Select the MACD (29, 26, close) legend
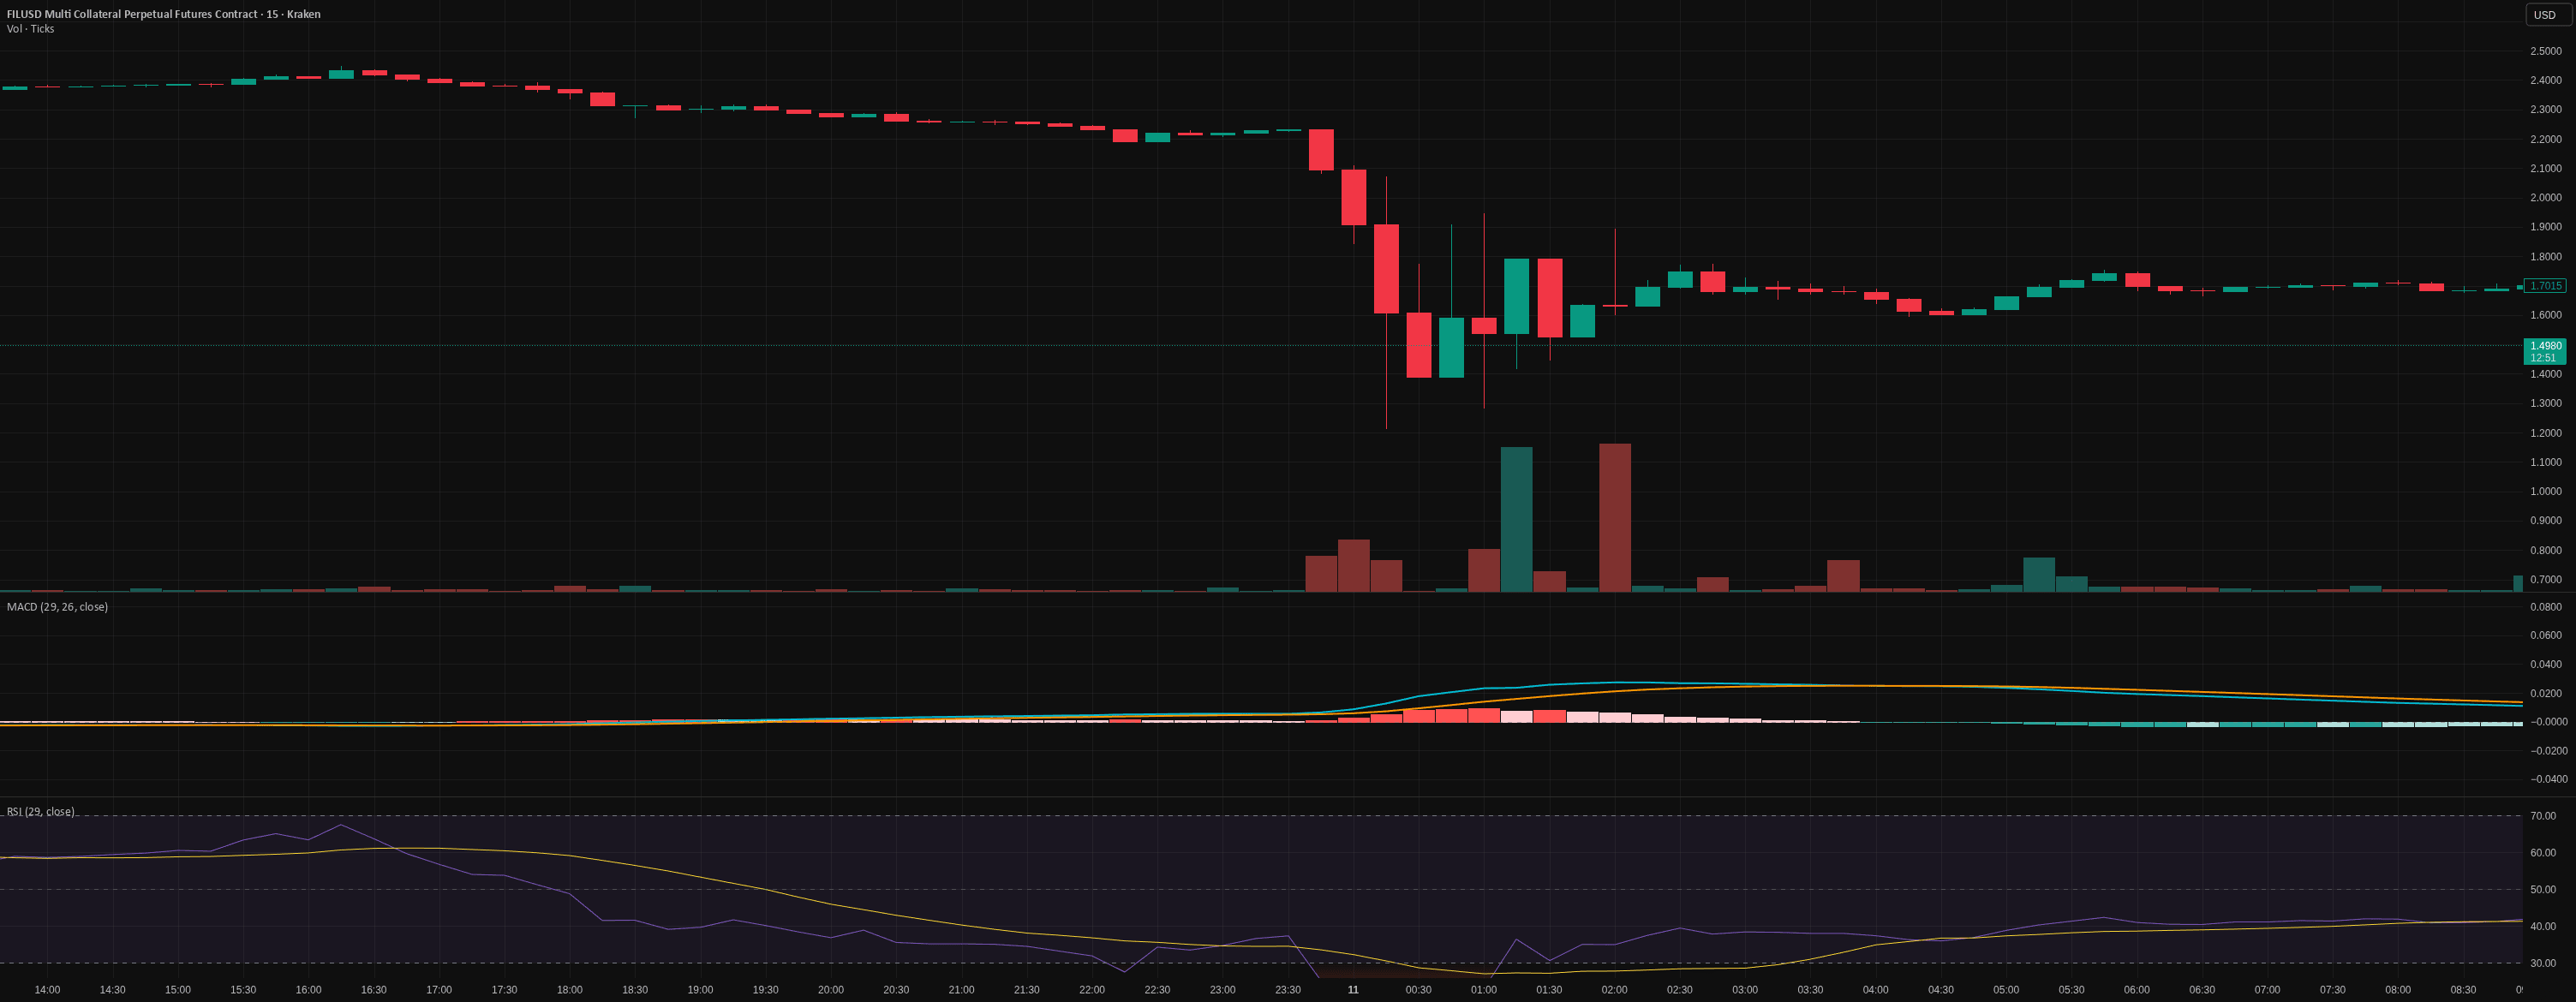Screen dimensions: 2576x1002 (57, 607)
